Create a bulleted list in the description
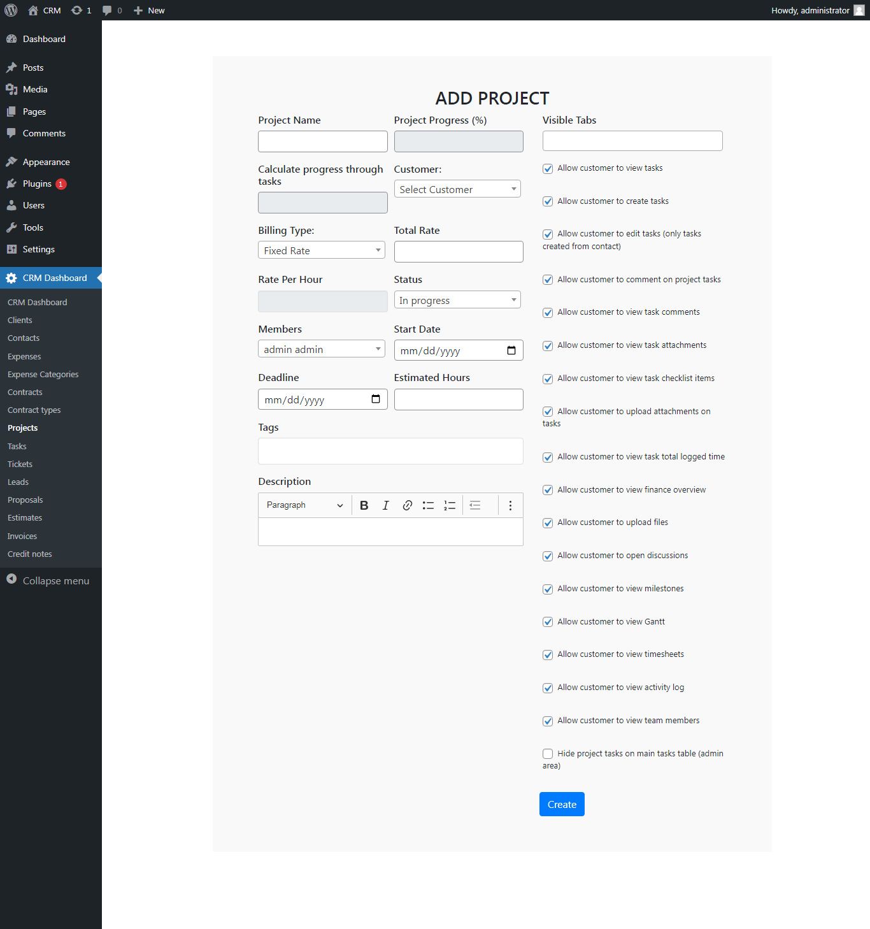This screenshot has width=870, height=929. (x=428, y=505)
